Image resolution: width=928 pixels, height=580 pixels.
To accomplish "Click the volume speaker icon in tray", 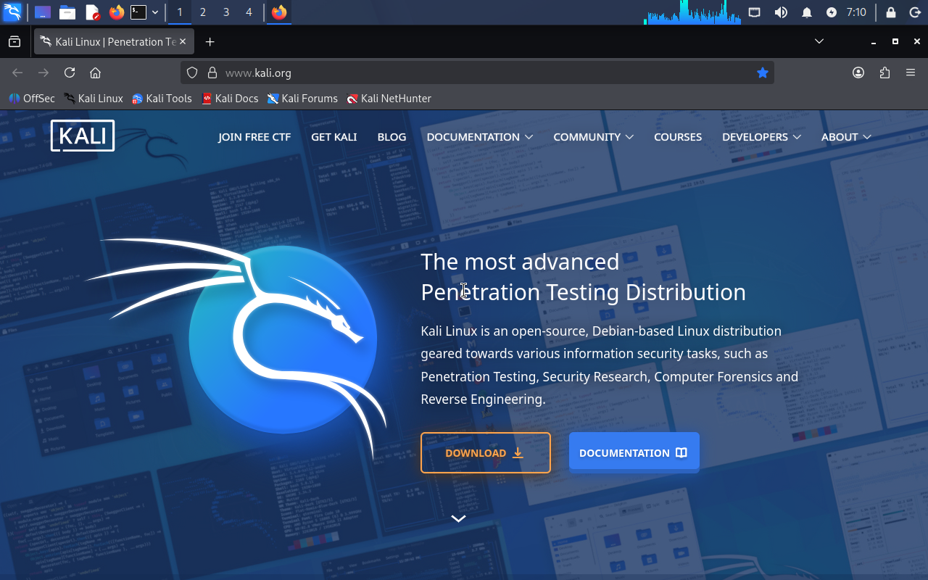I will (x=781, y=12).
